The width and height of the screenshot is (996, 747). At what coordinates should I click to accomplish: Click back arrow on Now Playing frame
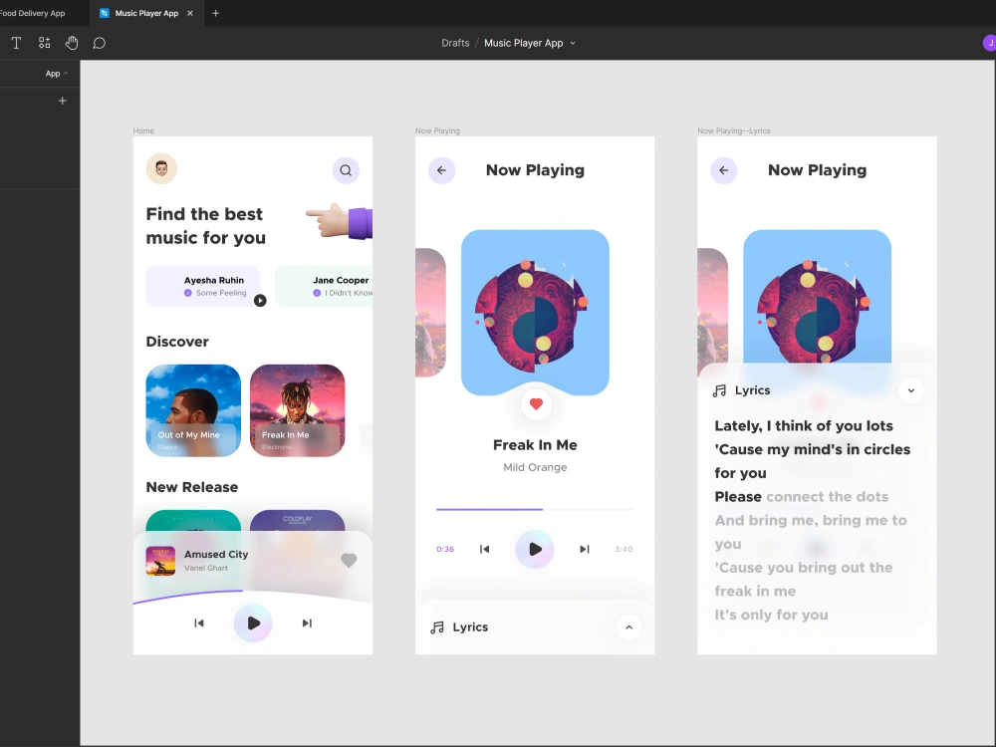(441, 170)
